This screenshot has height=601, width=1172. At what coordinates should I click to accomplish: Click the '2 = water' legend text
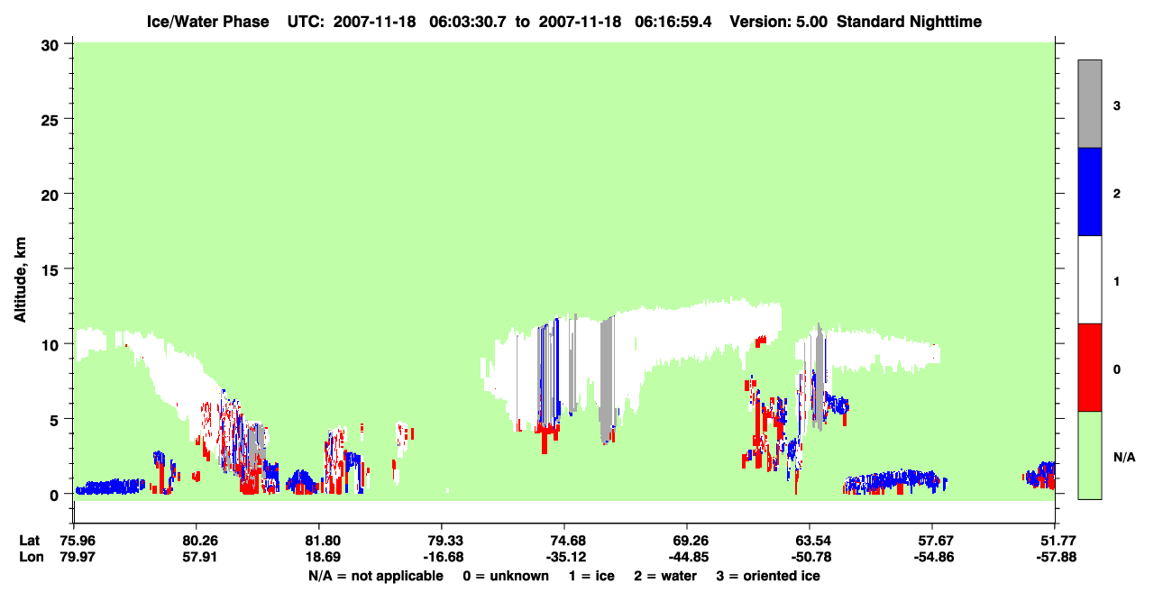coord(666,577)
